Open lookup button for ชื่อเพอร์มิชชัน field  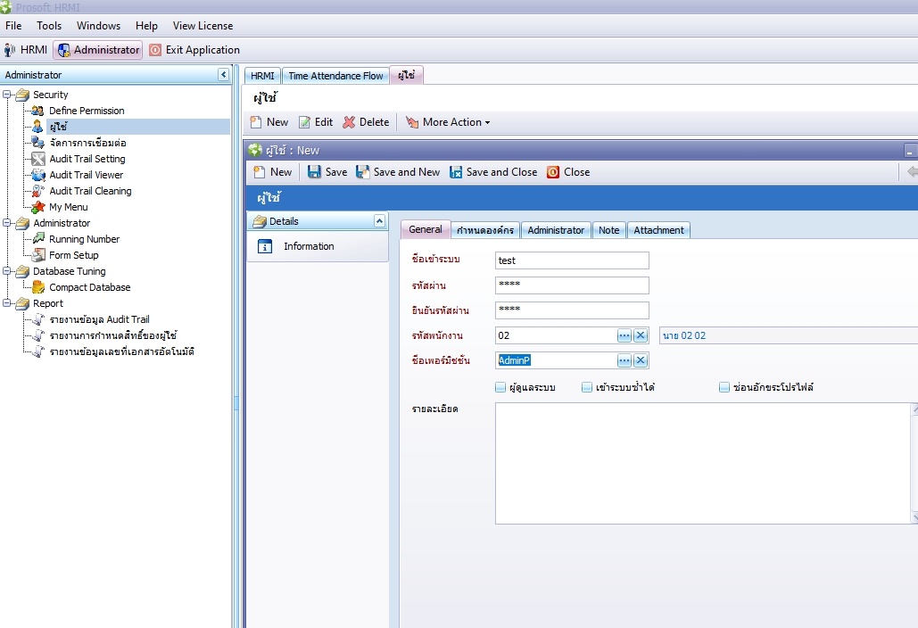click(x=624, y=360)
